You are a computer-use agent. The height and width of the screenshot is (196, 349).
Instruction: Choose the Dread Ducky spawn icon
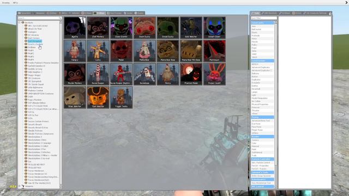(168, 28)
